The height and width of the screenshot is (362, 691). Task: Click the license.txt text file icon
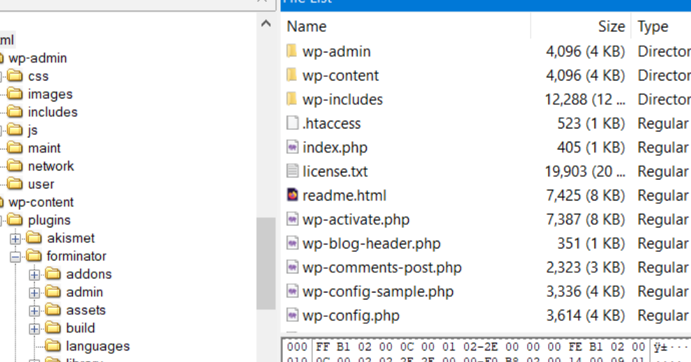point(292,171)
